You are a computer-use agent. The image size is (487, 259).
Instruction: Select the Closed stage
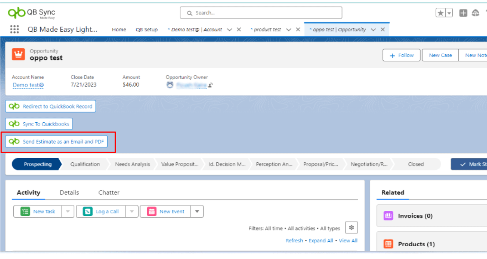coord(416,164)
